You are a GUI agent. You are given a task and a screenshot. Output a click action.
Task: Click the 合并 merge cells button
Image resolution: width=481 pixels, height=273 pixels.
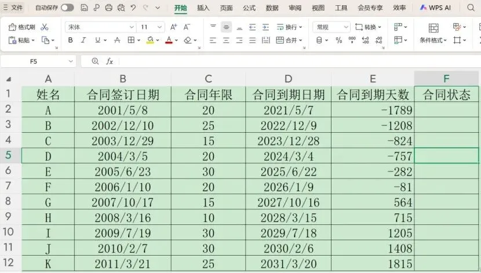pyautogui.click(x=289, y=40)
